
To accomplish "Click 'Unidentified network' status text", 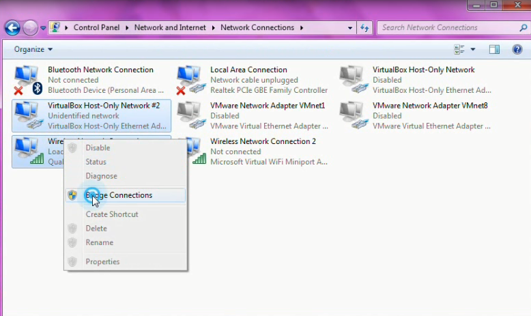I will pyautogui.click(x=83, y=116).
